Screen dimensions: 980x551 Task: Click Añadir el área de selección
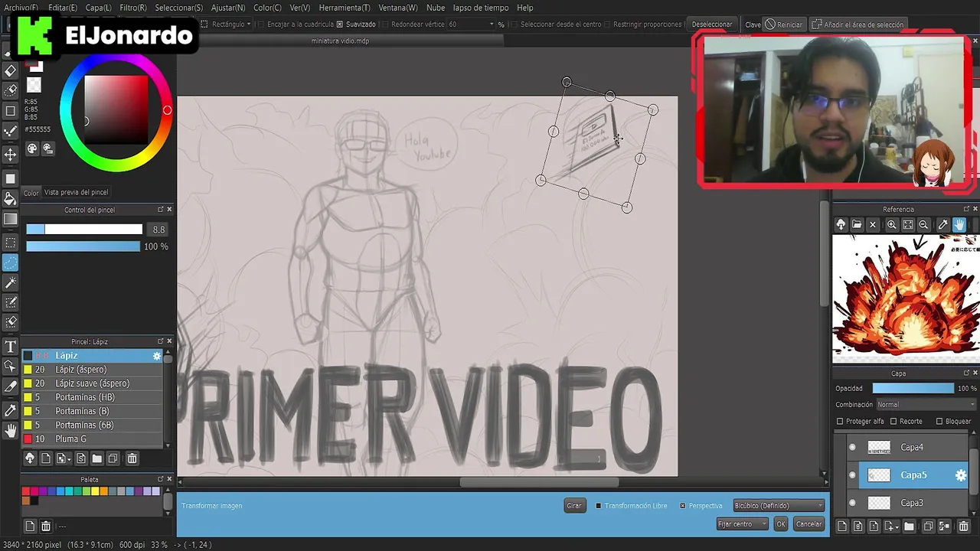857,24
